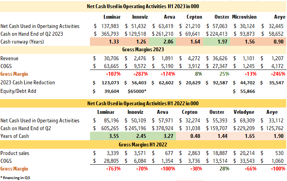The image size is (287, 181).
Task: Select the cash line reduction cell 123,073
Action: [x=110, y=83]
